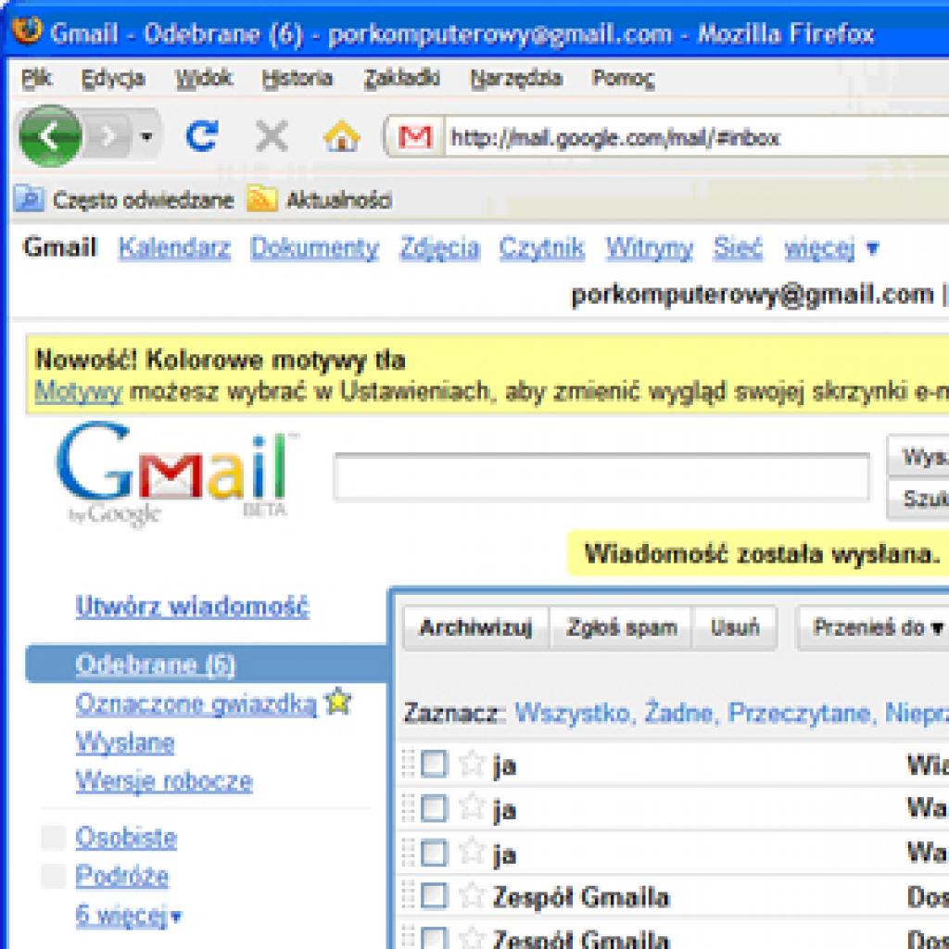This screenshot has width=949, height=949.
Task: Open the Pomoc menu
Action: click(x=624, y=78)
